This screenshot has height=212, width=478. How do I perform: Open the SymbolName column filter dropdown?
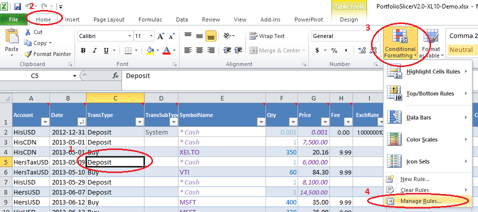261,122
